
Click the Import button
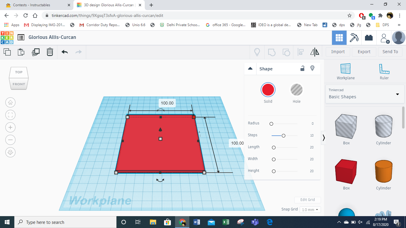[x=338, y=52]
